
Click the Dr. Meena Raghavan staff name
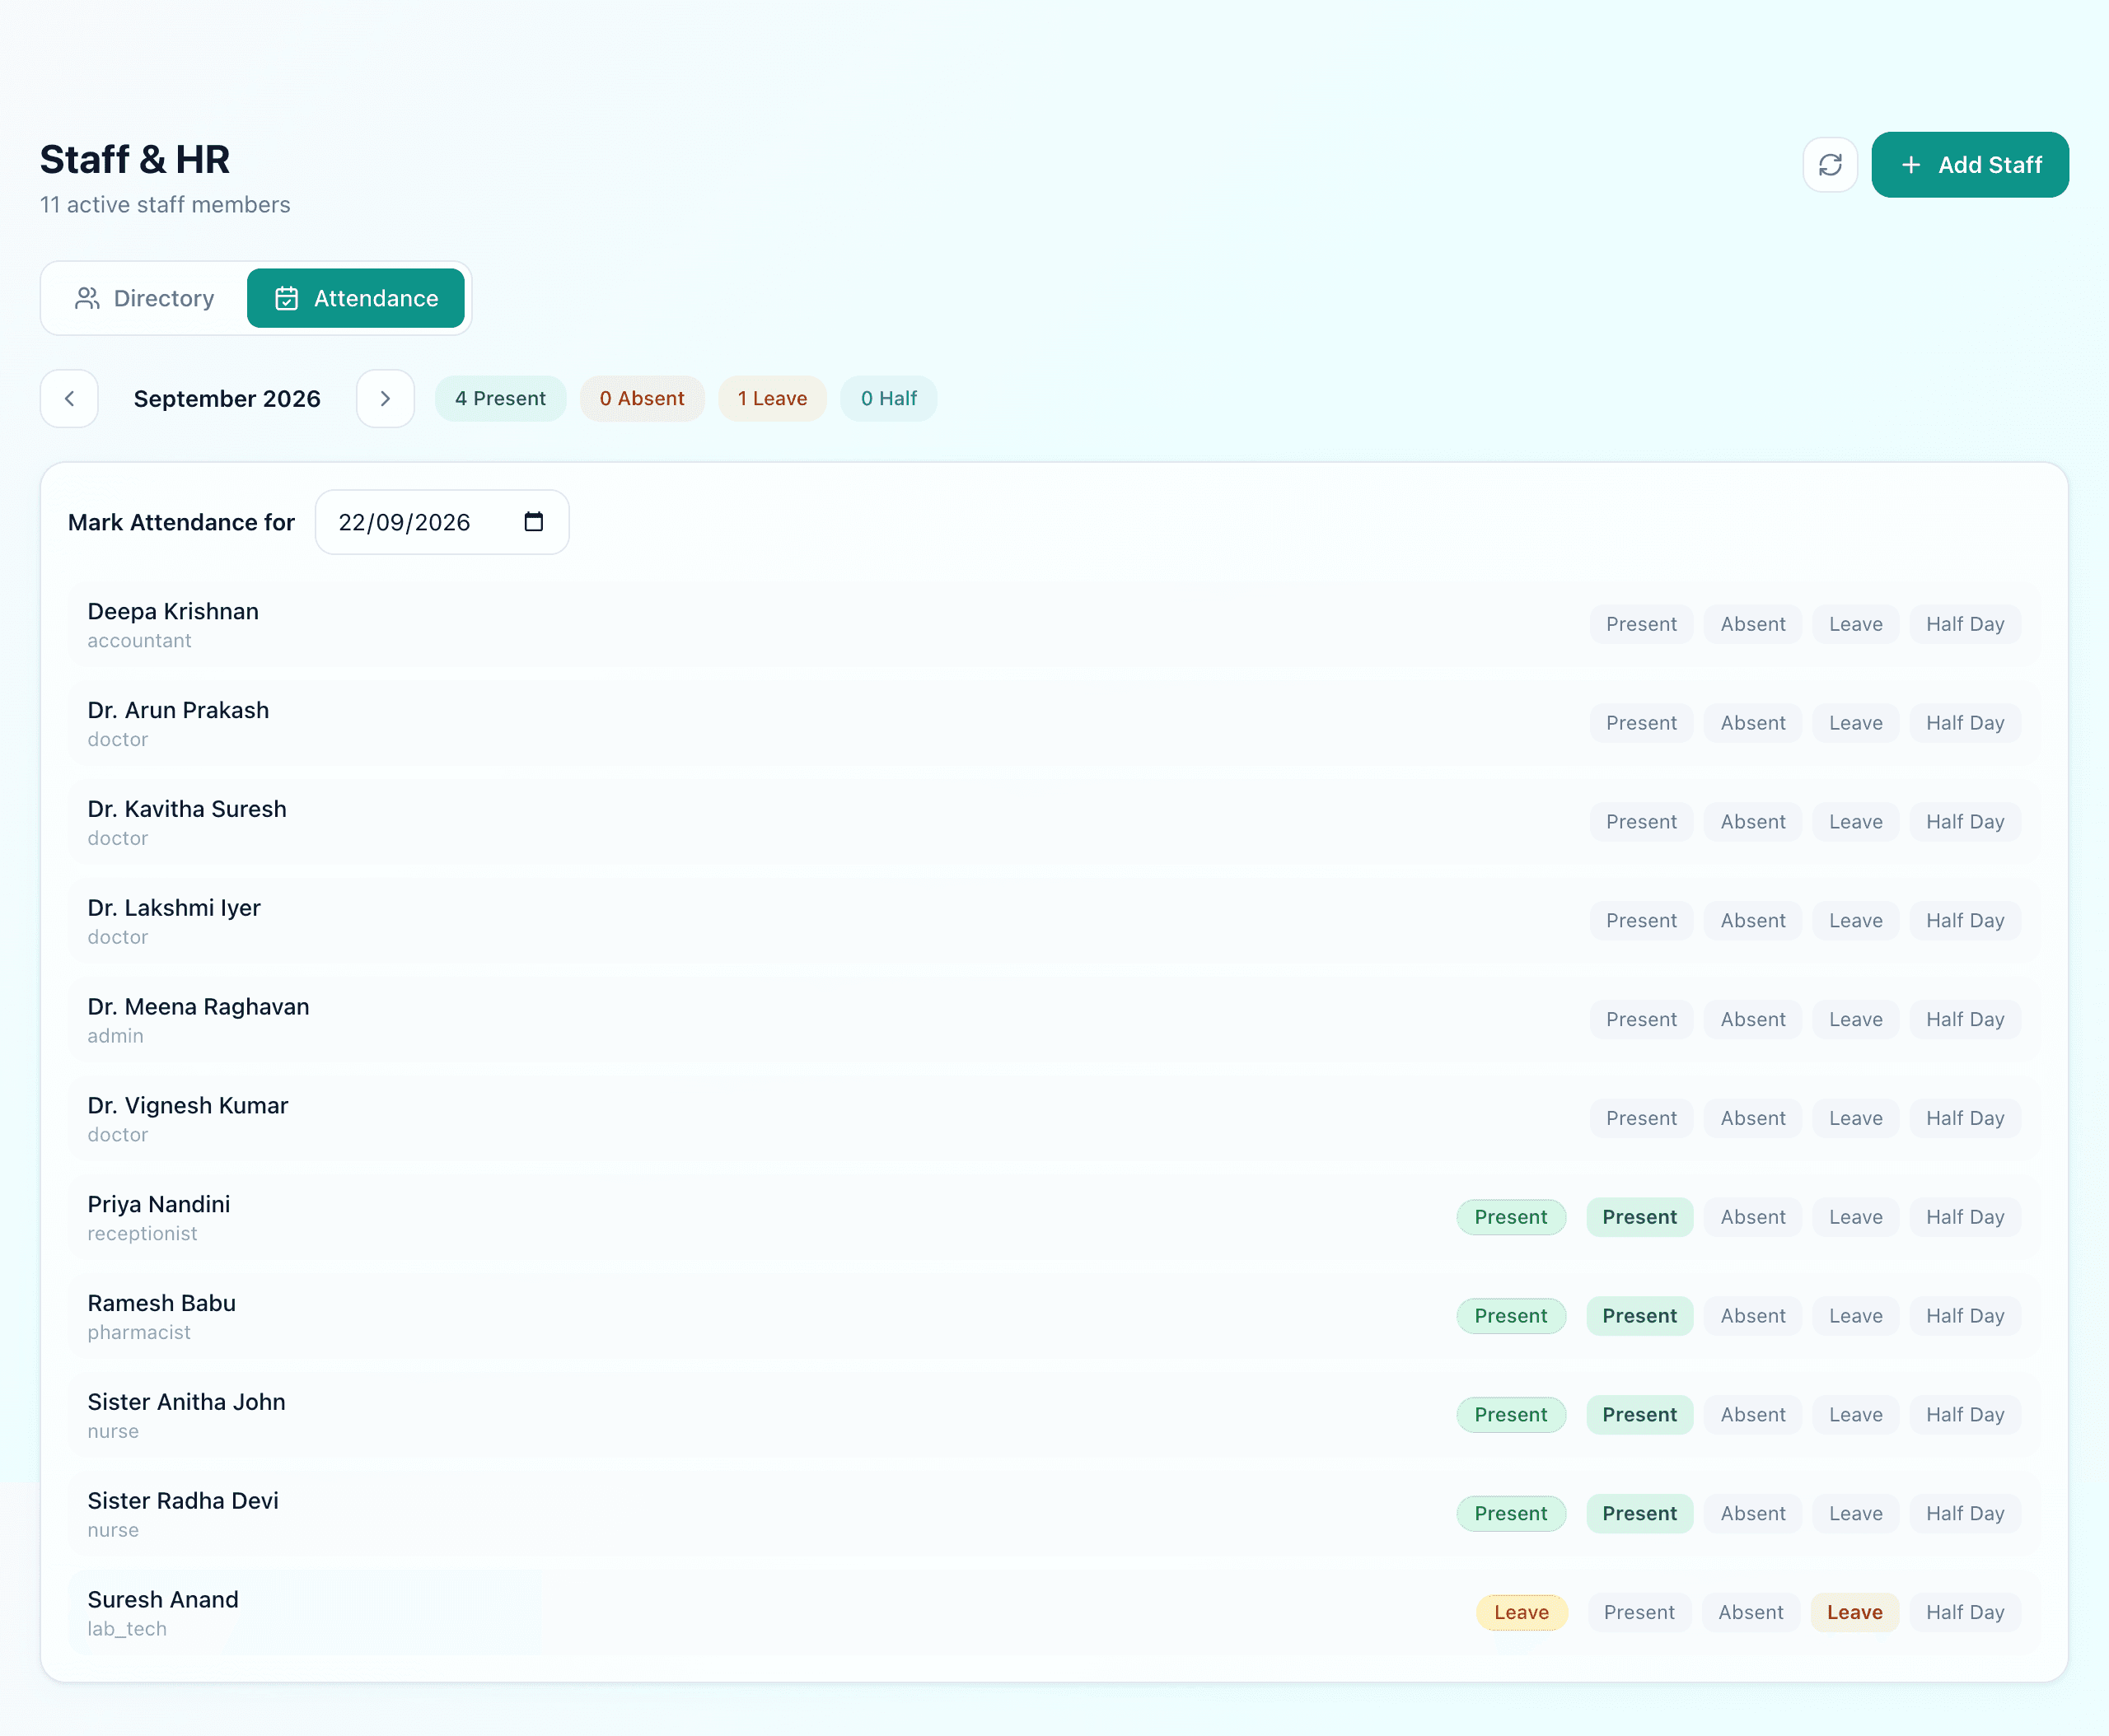198,1007
